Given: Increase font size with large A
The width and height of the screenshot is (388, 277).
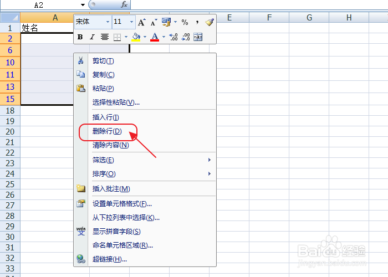Looking at the screenshot, I should (141, 22).
